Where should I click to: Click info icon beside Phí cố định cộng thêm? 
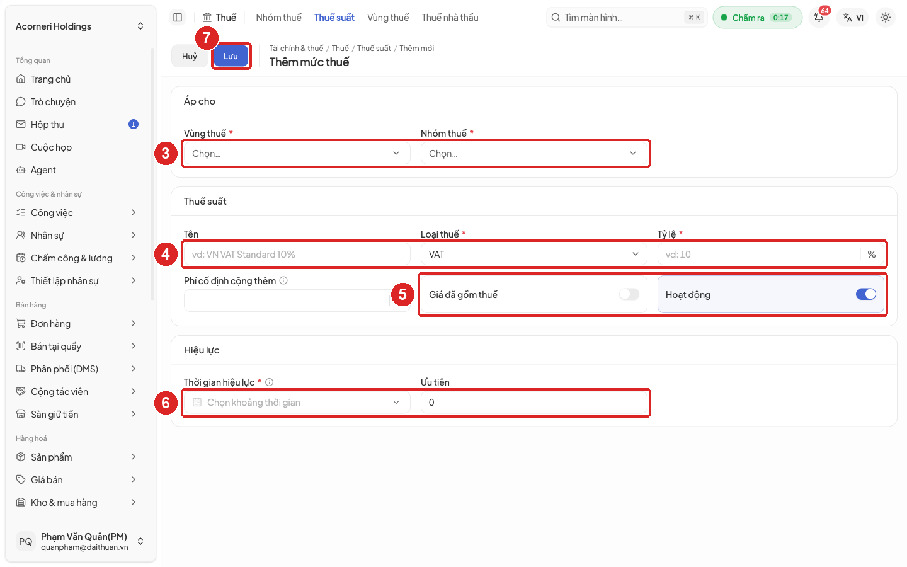tap(283, 280)
